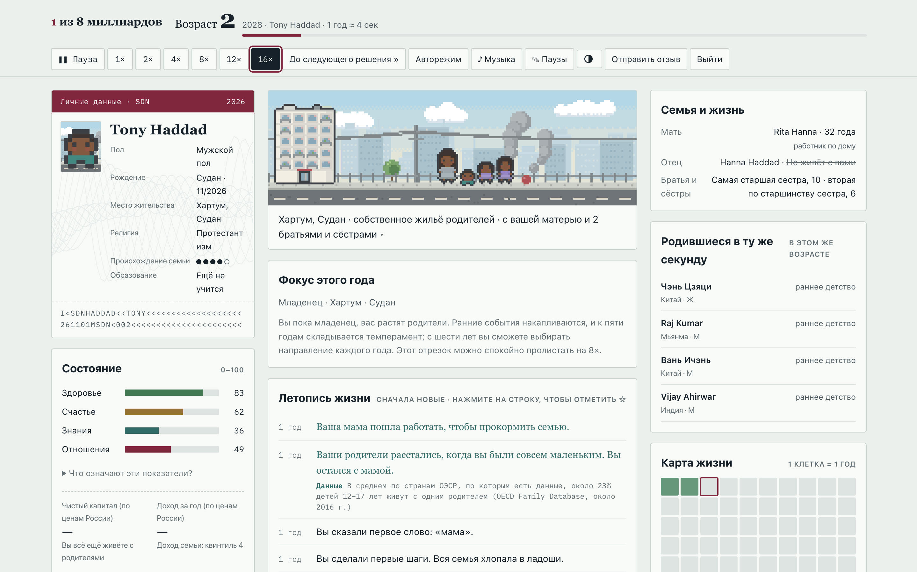
Task: Set playback speed to 8×
Action: (204, 59)
